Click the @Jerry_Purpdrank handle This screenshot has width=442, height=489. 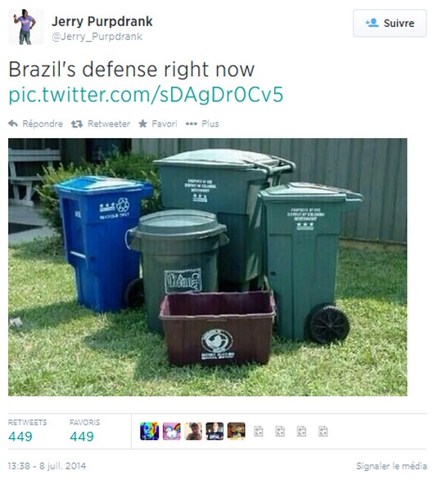pos(97,37)
